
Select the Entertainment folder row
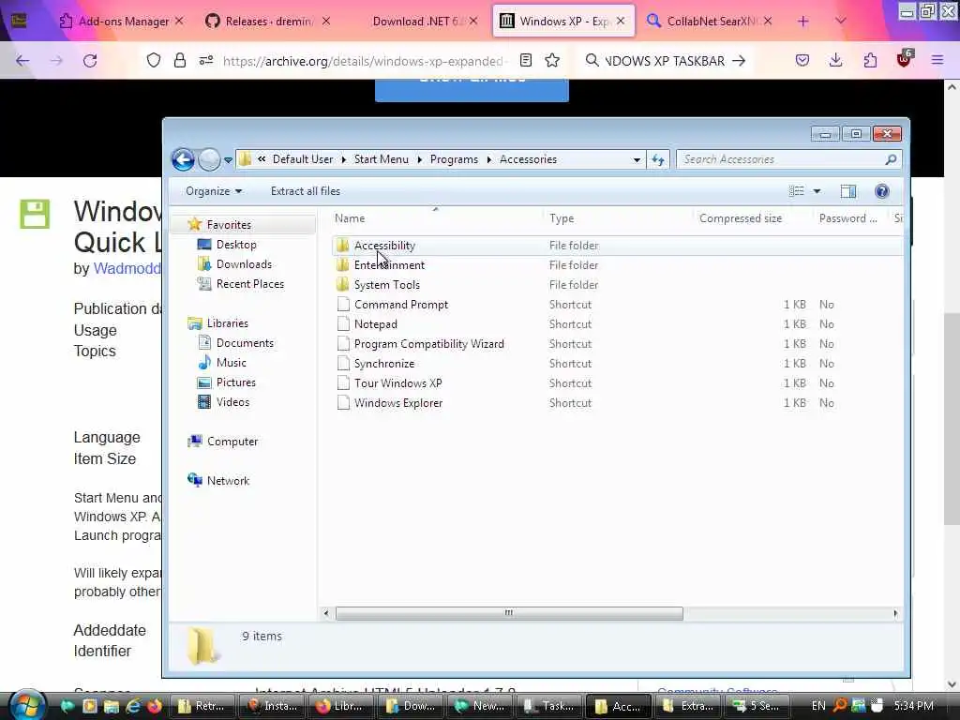[619, 265]
